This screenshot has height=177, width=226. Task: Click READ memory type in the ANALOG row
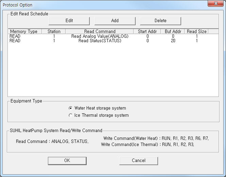[15, 36]
